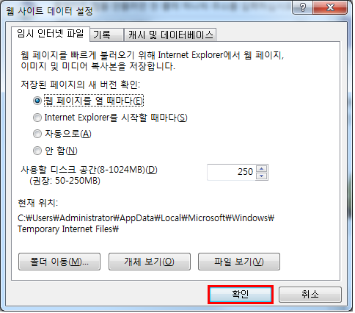Click the 파일 보기(V) button
The image size is (355, 313).
click(x=239, y=262)
